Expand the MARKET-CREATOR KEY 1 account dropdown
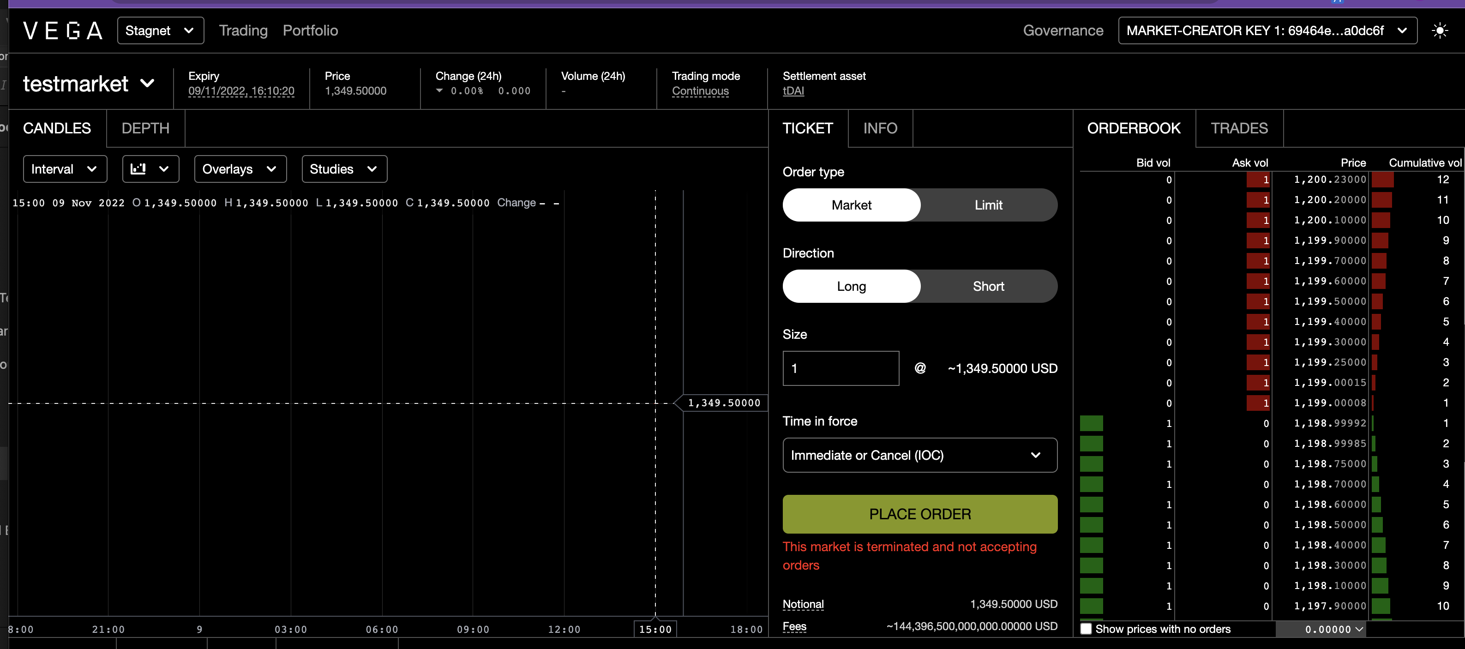Image resolution: width=1465 pixels, height=649 pixels. pyautogui.click(x=1267, y=30)
